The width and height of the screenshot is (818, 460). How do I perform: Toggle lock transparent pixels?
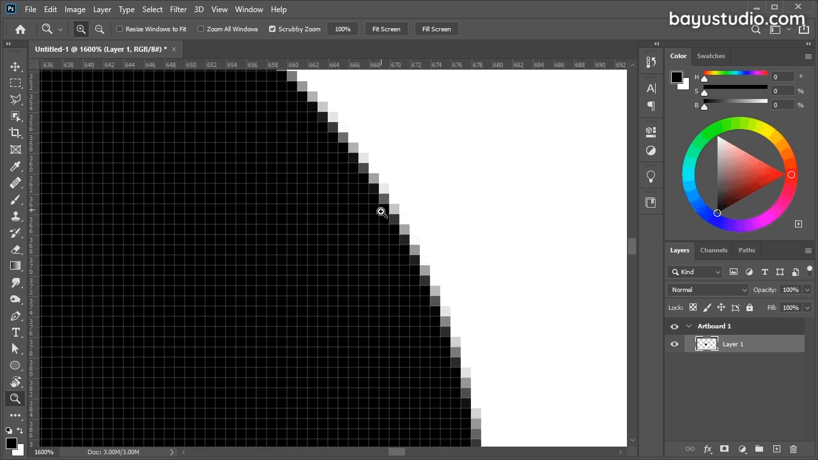693,307
